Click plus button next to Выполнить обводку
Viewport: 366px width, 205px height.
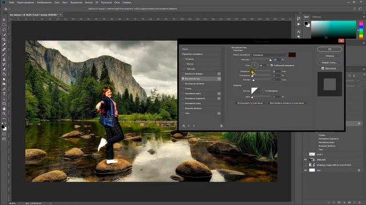(x=219, y=74)
